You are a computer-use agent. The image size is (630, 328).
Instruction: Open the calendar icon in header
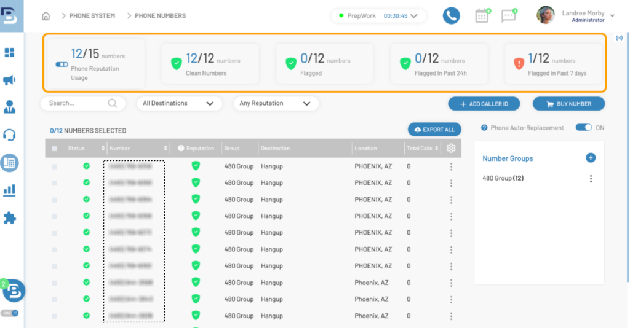482,16
